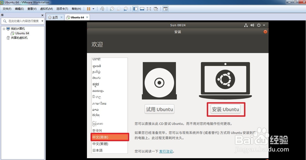Take a snapshot of this virtual machine
The image size is (306, 160).
click(112, 9)
